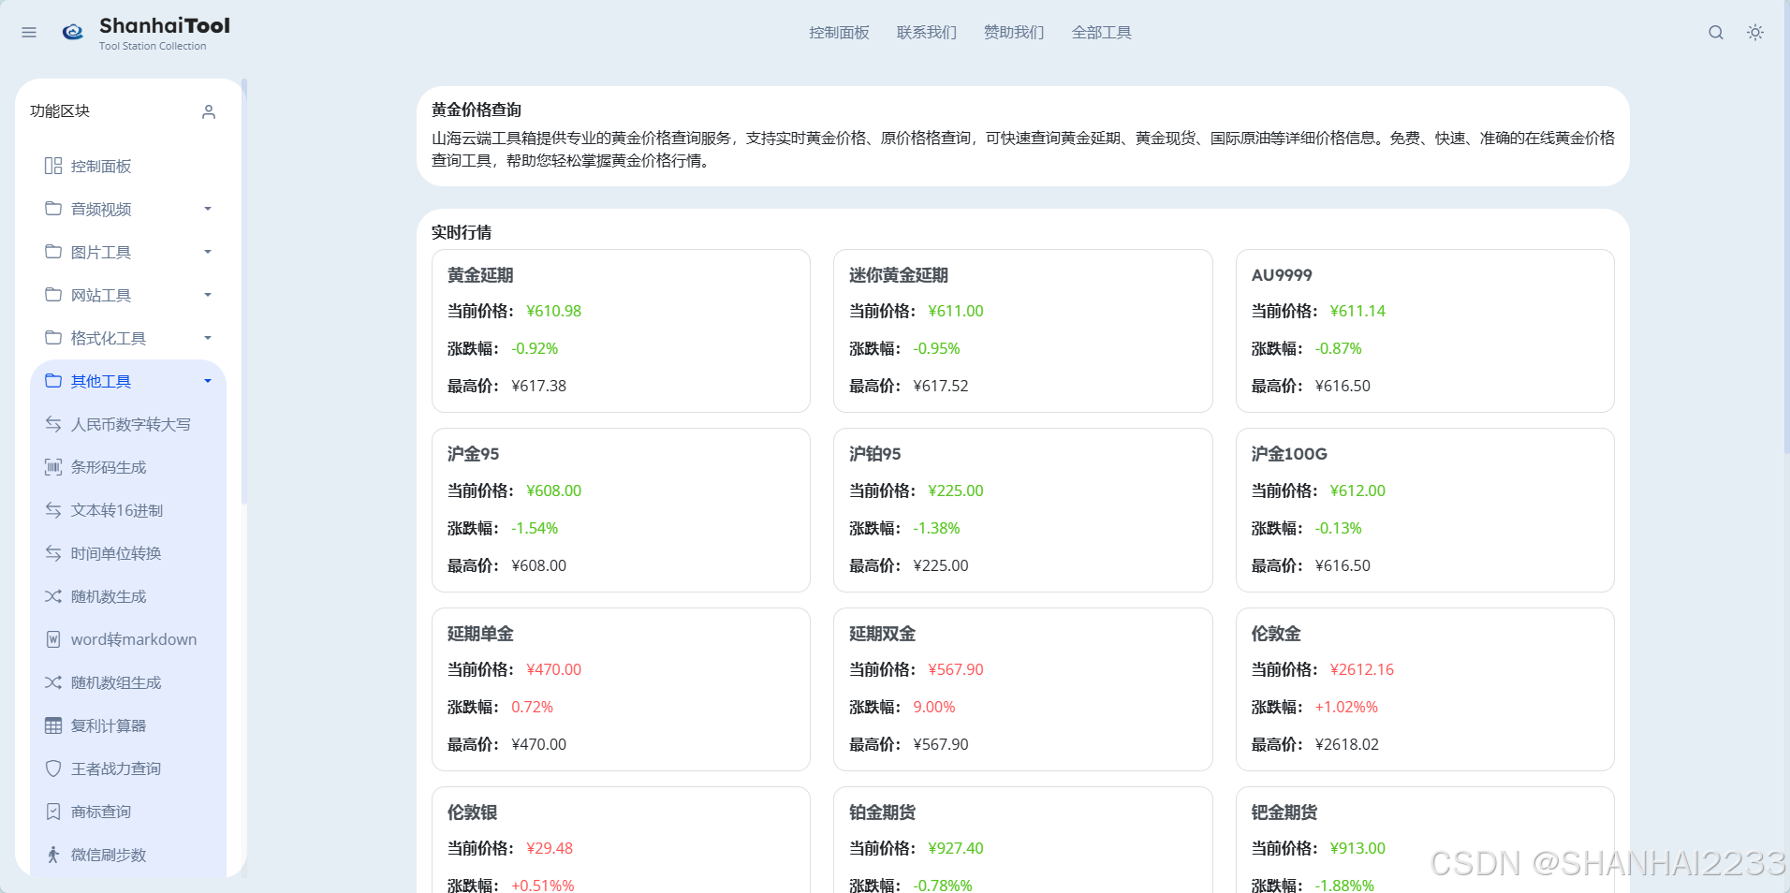The image size is (1790, 893).
Task: Open the 条形码生成 tool link
Action: (x=109, y=468)
